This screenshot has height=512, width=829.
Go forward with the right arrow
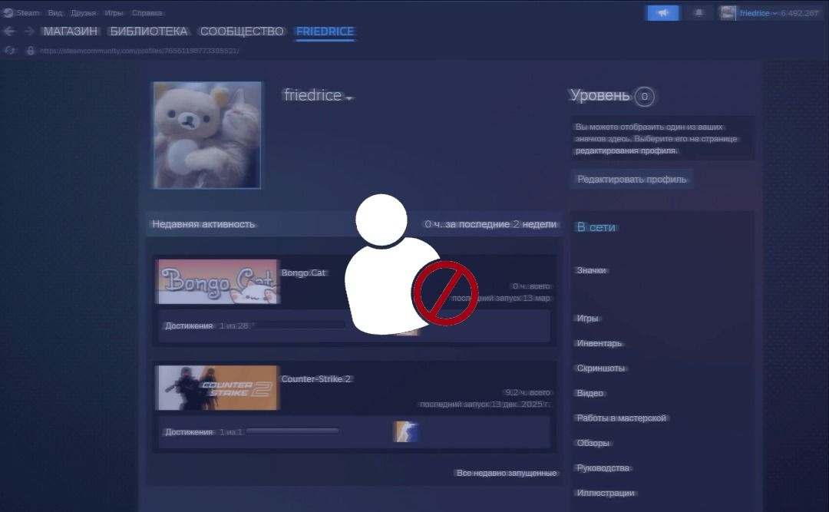pos(30,31)
